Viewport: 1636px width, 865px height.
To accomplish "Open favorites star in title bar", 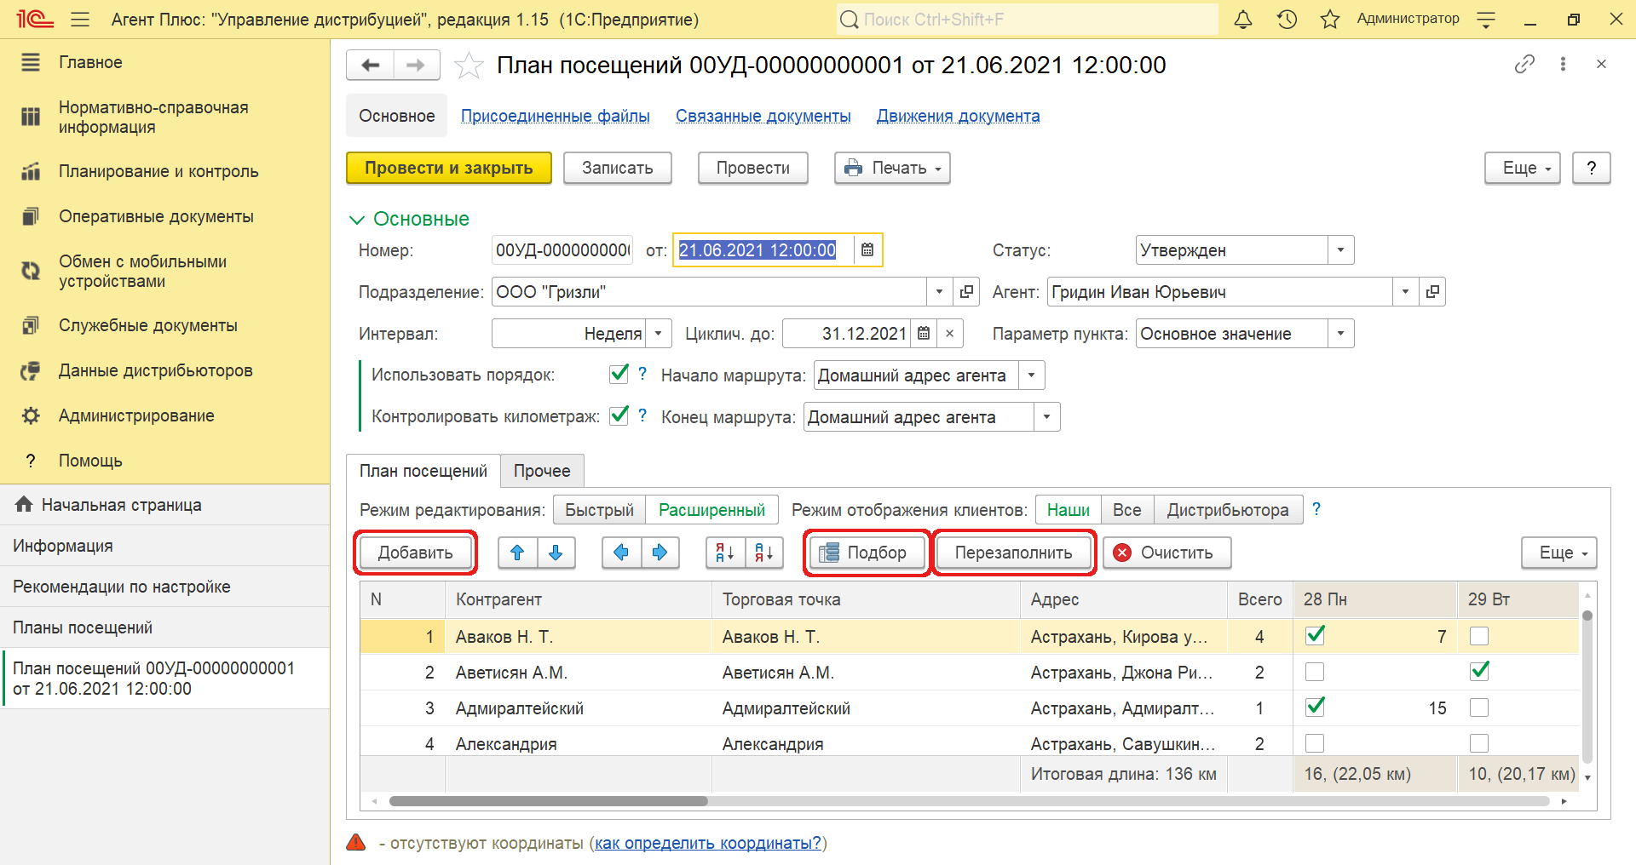I will pos(1330,20).
